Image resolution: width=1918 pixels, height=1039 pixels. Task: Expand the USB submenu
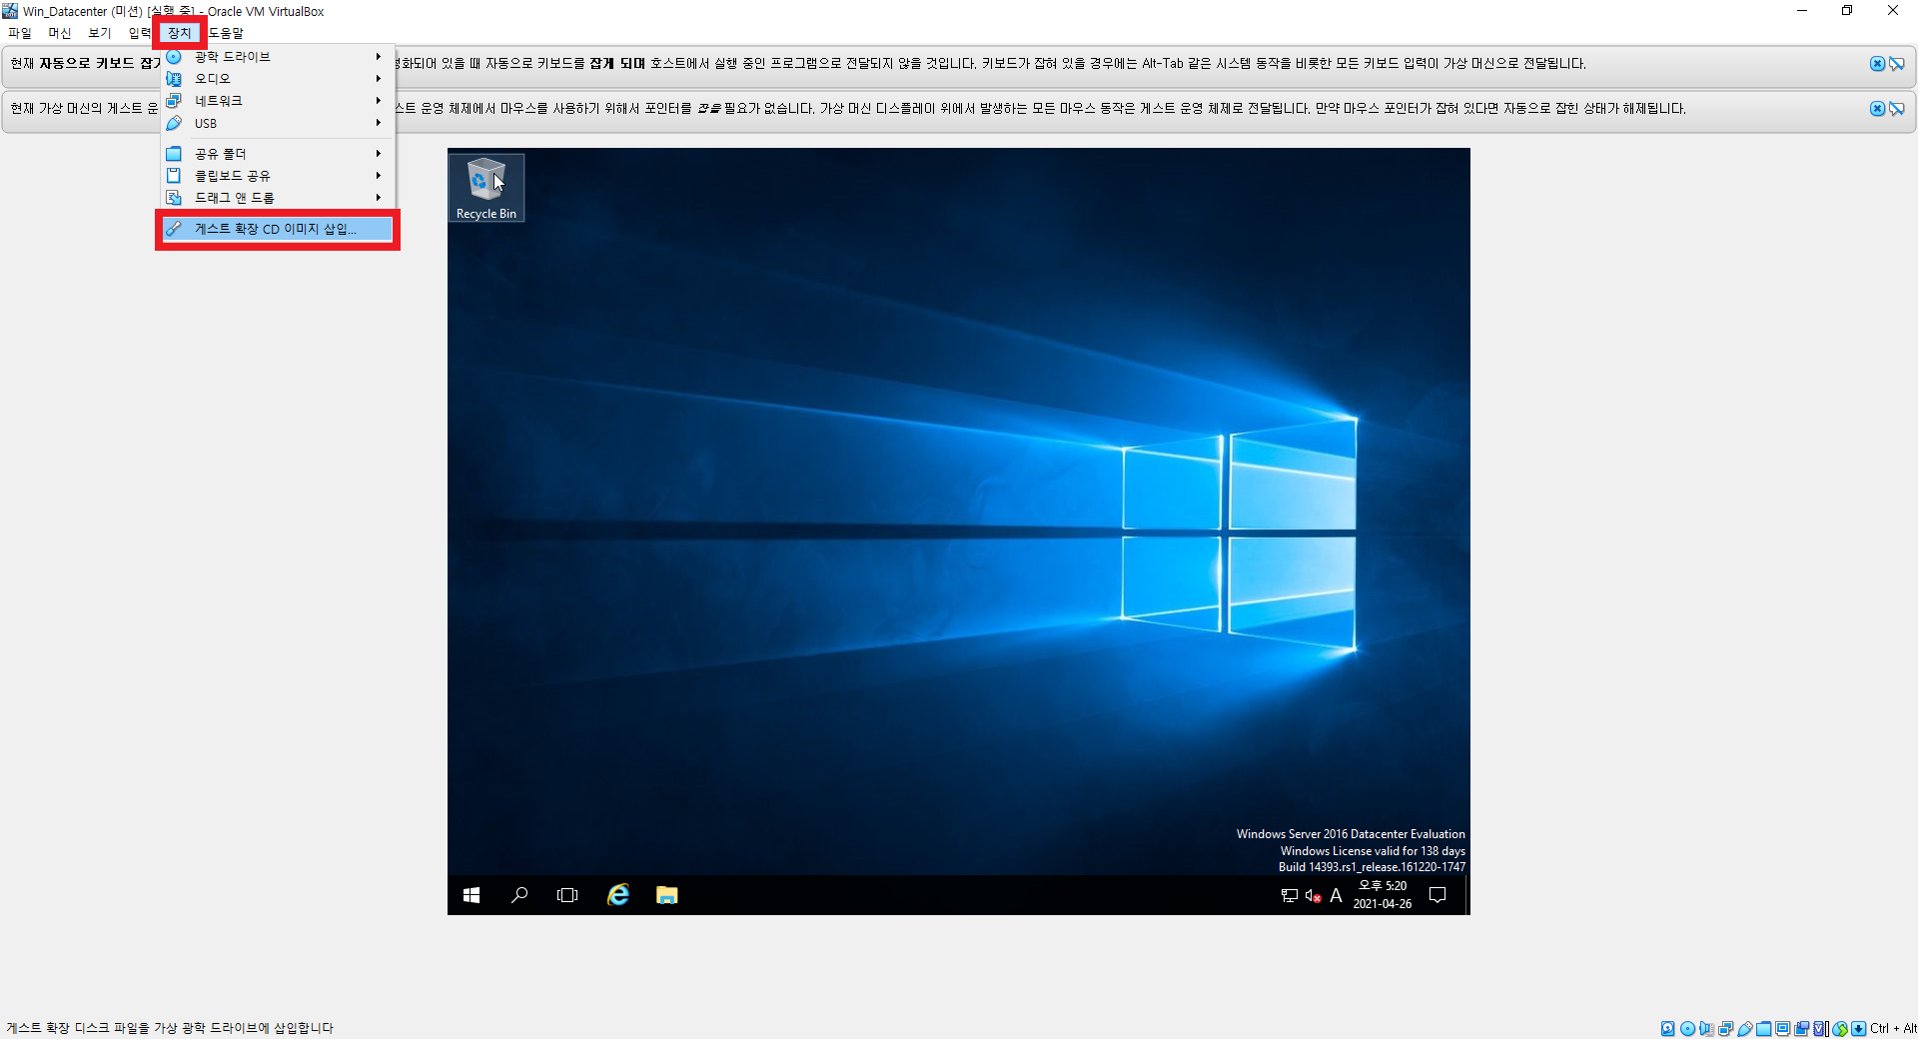277,123
